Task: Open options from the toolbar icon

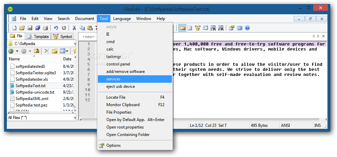Action: point(231,28)
